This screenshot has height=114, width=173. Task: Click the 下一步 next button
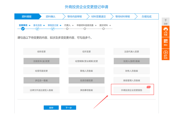(x=69, y=107)
